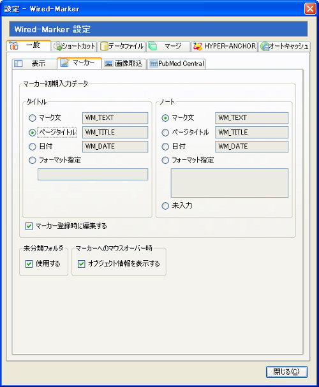Open the PubMed Central sub-tab
Viewport: 319px width, 387px height.
pos(177,64)
